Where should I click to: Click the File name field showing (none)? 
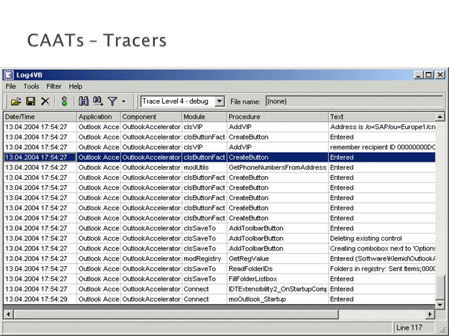pyautogui.click(x=355, y=101)
